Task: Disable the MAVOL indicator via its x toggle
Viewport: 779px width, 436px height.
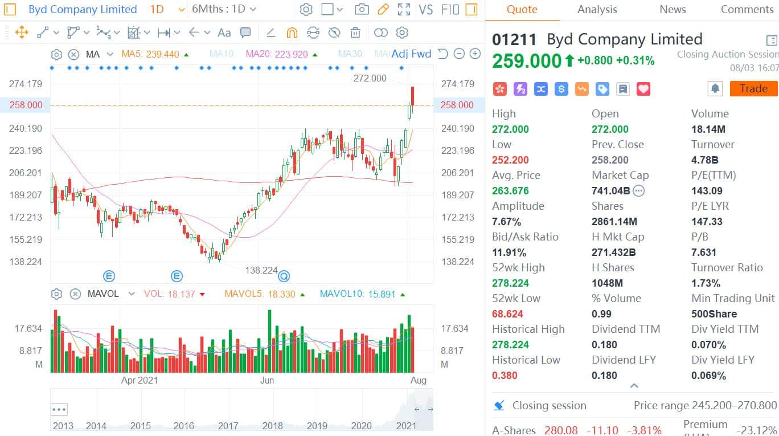Action: coord(75,294)
